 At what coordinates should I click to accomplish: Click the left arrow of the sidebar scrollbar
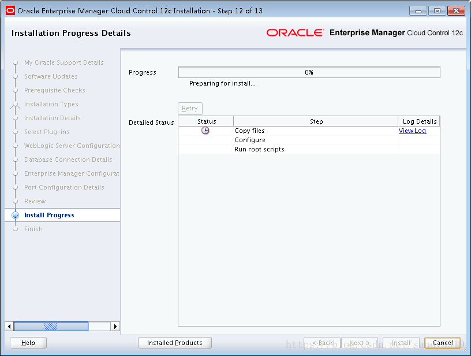click(x=9, y=326)
